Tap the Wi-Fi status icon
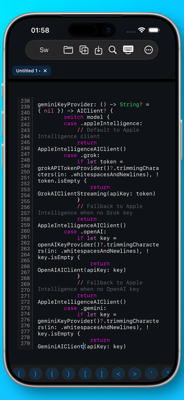 pos(141,30)
